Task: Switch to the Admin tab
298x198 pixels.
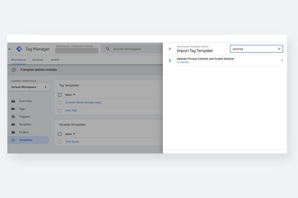Action: coord(55,60)
